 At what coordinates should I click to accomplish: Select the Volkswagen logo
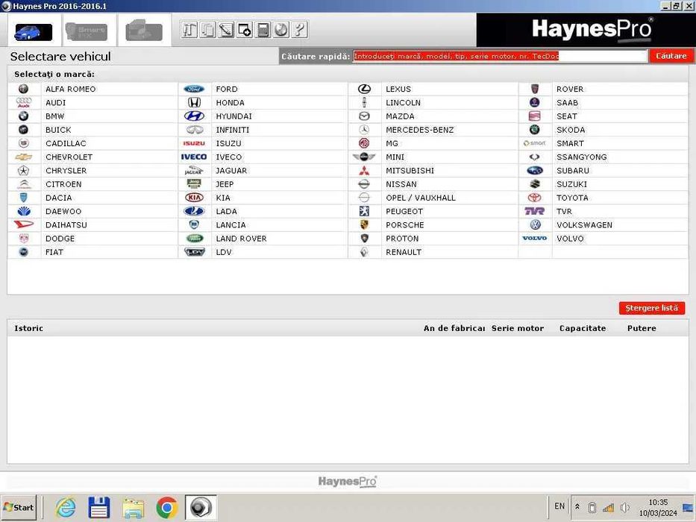pos(535,225)
